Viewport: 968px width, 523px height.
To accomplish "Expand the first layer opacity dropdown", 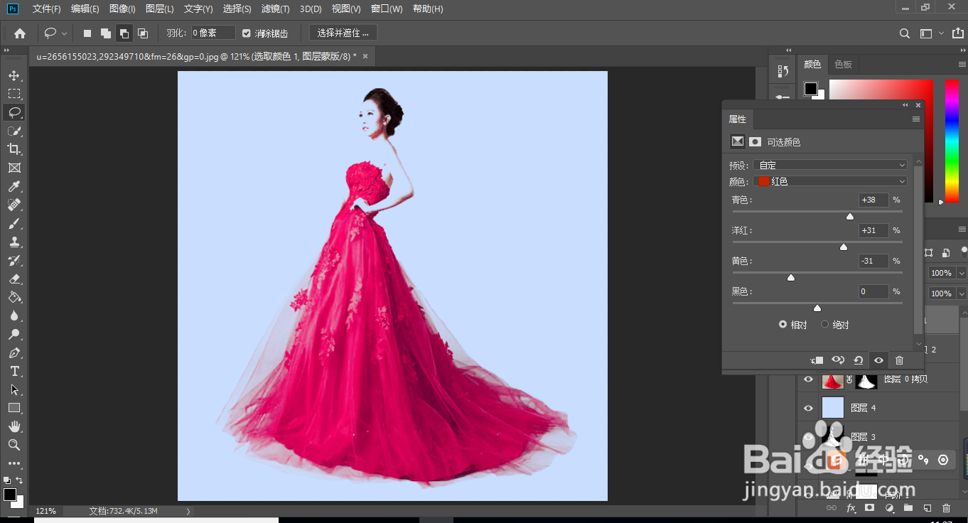I will [x=961, y=273].
